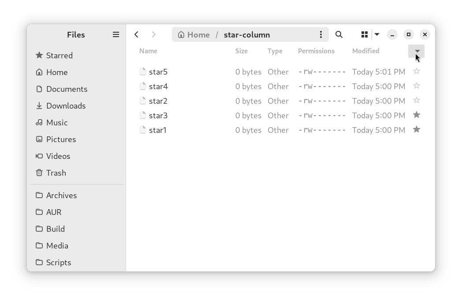The height and width of the screenshot is (301, 462).
Task: Star the star5 file
Action: 416,71
